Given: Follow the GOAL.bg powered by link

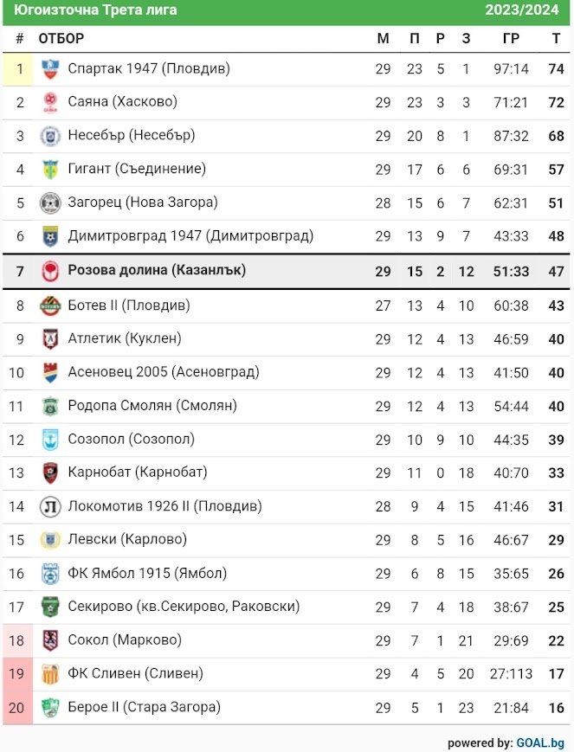Looking at the screenshot, I should tap(540, 742).
